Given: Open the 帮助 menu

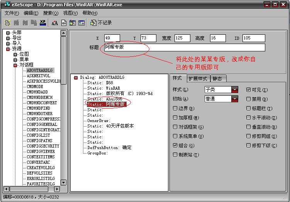Looking at the screenshot, I should (90, 13).
